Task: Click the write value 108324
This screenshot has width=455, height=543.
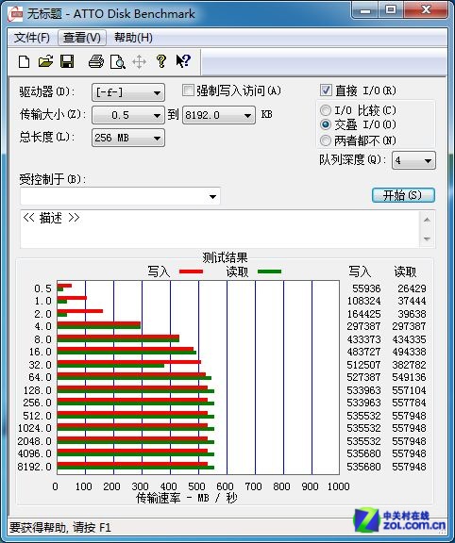Action: (363, 301)
